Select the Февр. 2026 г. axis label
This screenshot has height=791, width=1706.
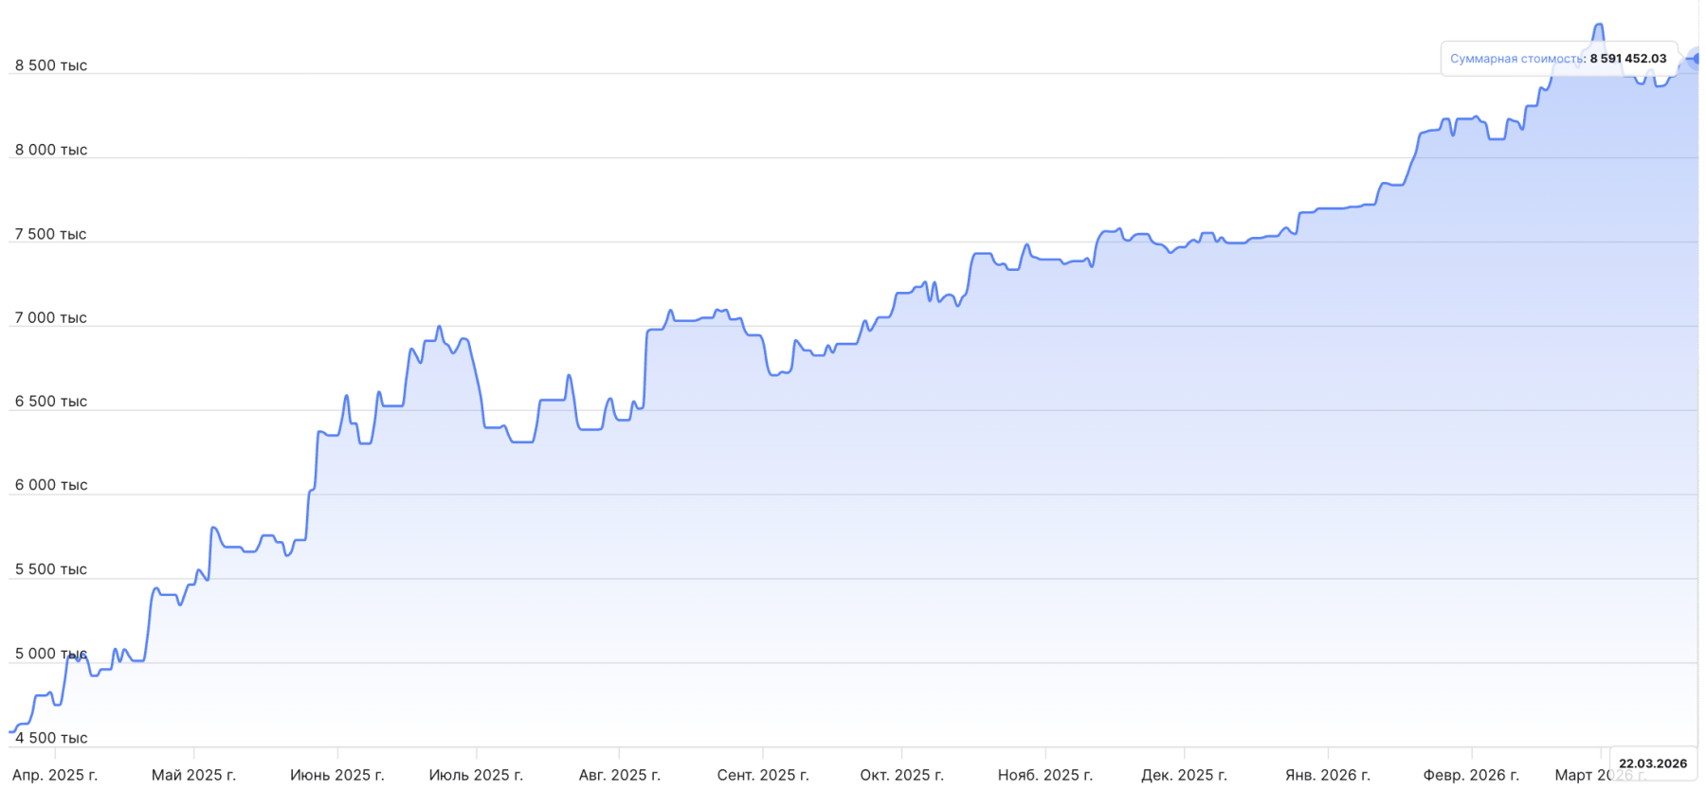pyautogui.click(x=1471, y=775)
